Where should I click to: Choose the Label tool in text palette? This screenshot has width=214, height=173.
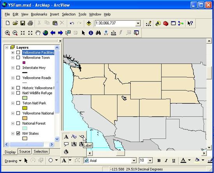(x=82, y=136)
